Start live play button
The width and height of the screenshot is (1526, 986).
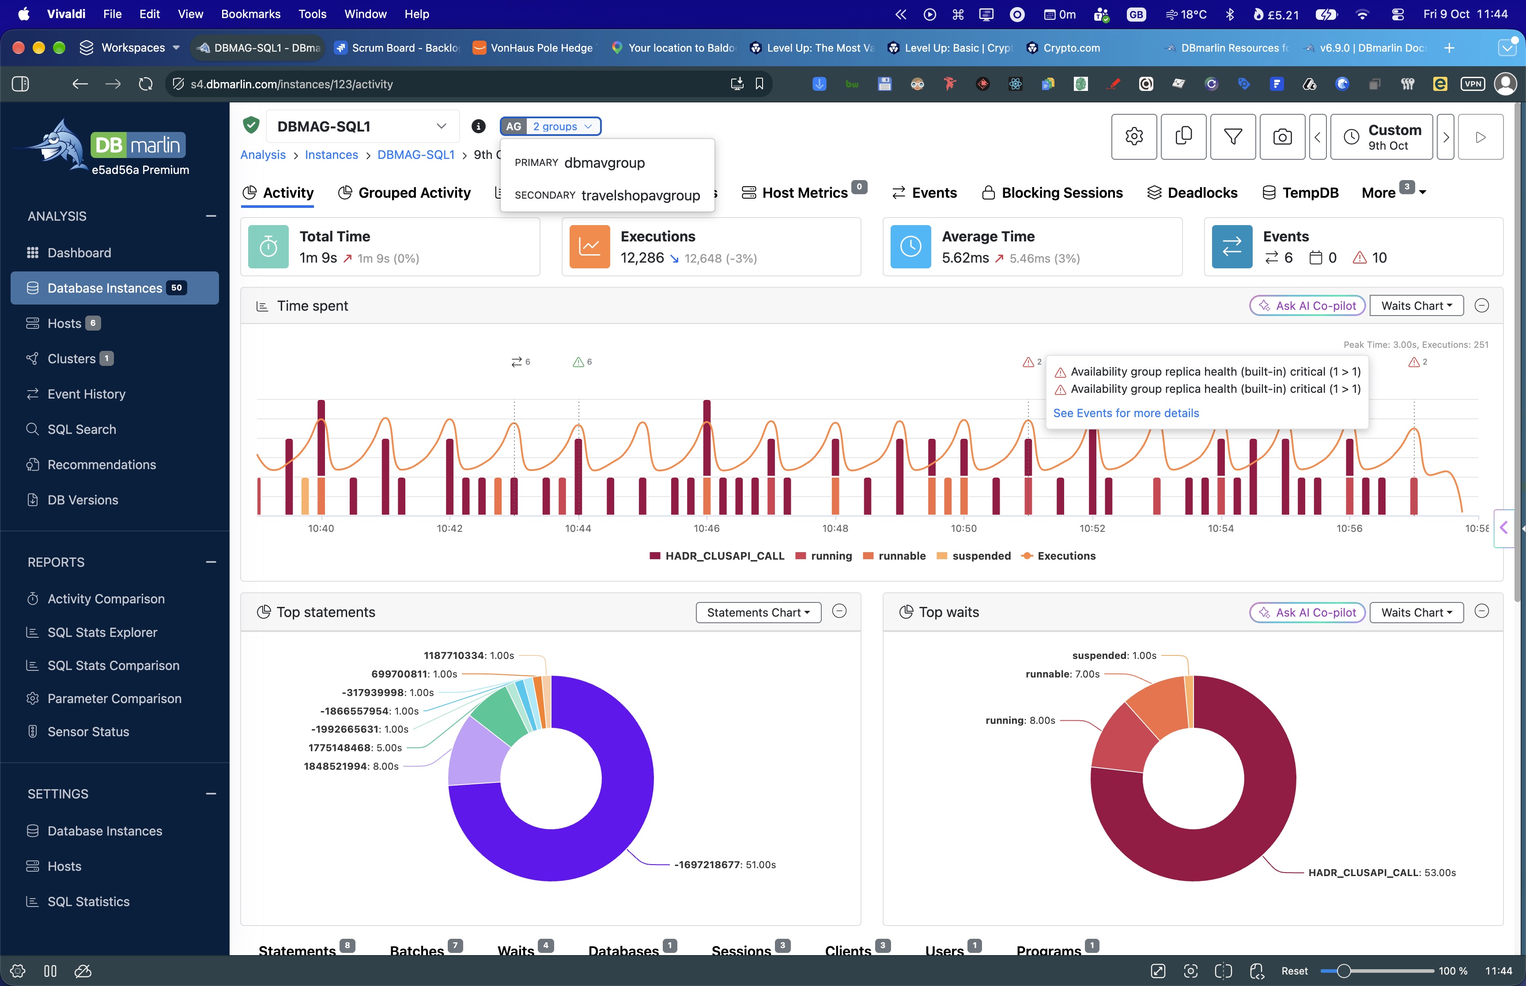(x=1481, y=136)
